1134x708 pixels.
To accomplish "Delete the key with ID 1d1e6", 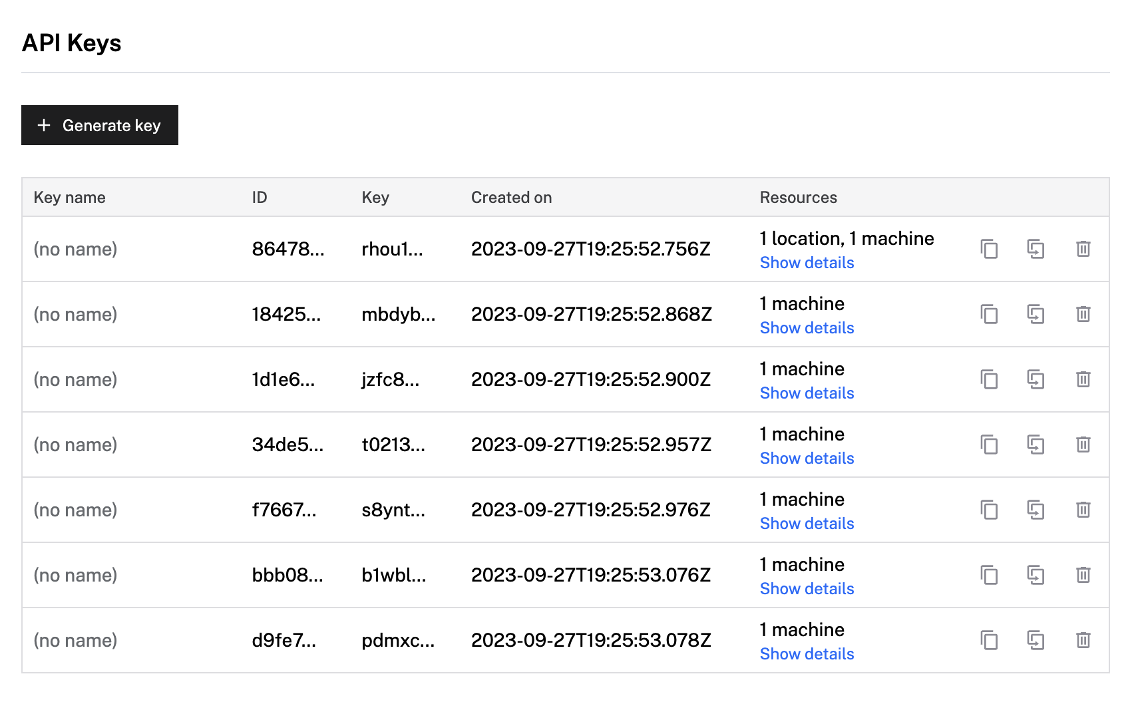I will point(1083,379).
